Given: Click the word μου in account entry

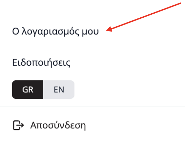Looking at the screenshot, I should [90, 32].
